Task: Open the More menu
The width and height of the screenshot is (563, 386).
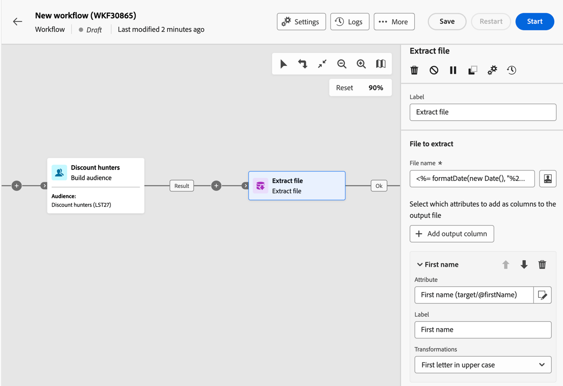Action: (x=394, y=21)
